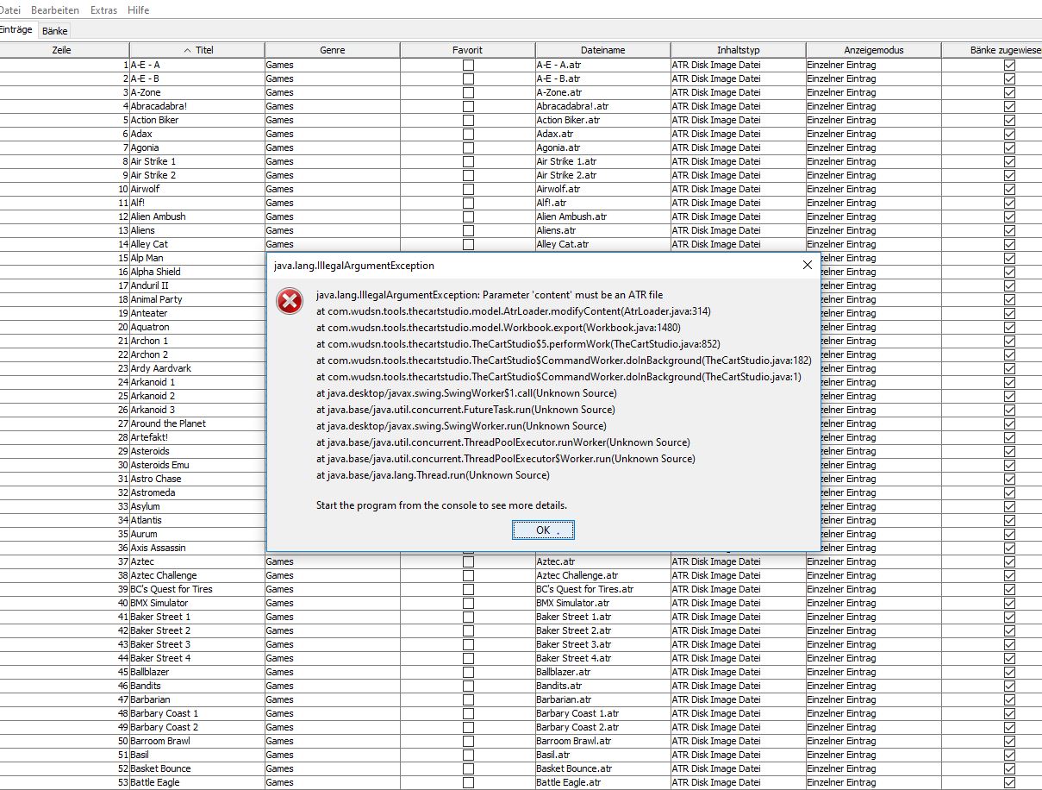This screenshot has height=790, width=1042.
Task: Click Games genre cell for A-E - B
Action: pyautogui.click(x=332, y=78)
